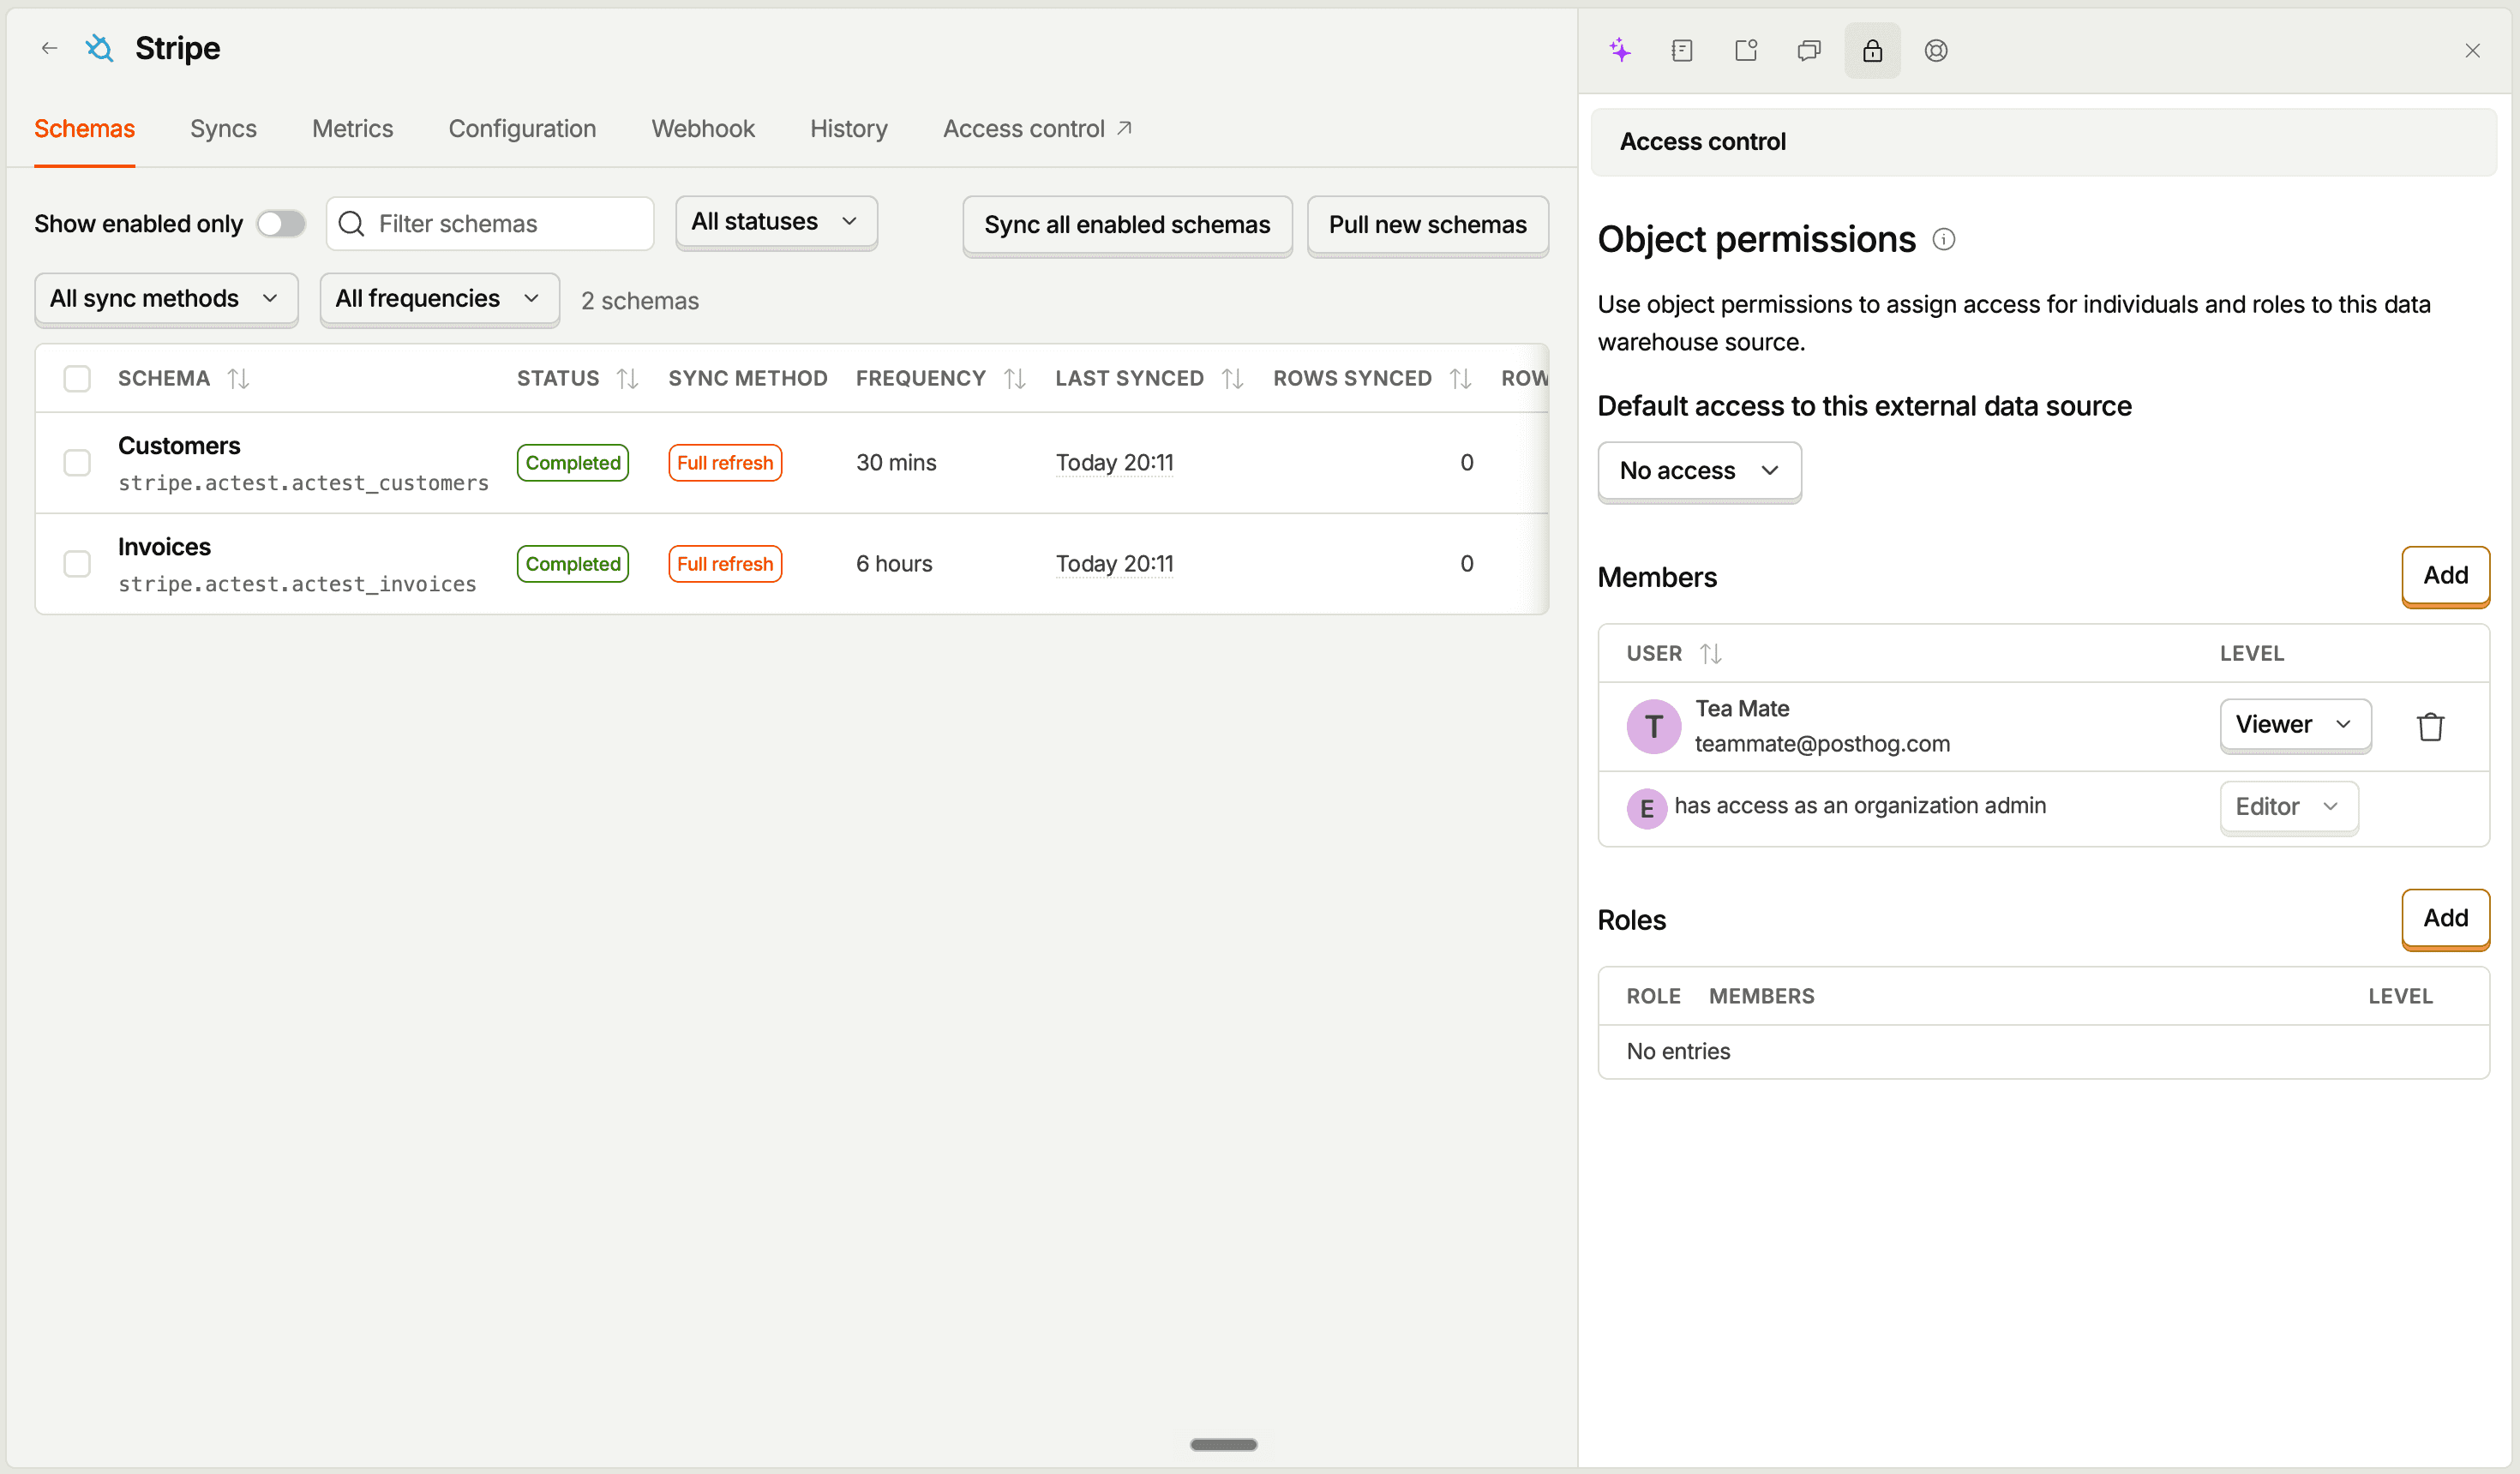
Task: Click the No entries roles row
Action: (x=2043, y=1052)
